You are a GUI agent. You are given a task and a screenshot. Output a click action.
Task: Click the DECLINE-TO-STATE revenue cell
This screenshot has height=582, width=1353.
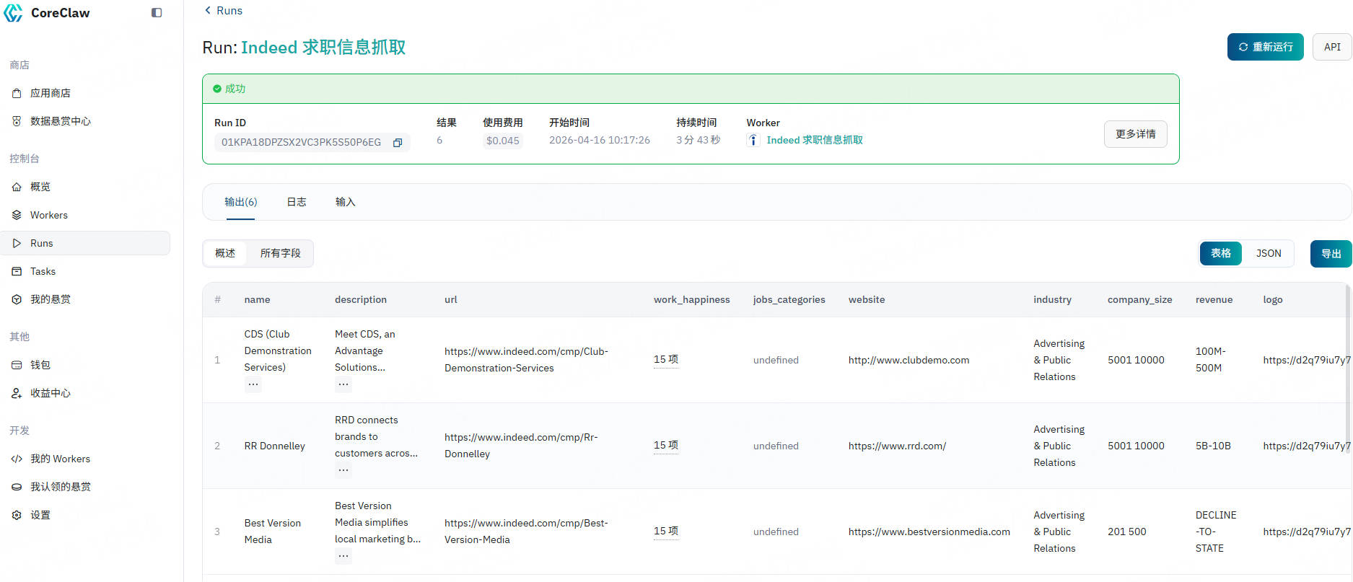coord(1216,532)
